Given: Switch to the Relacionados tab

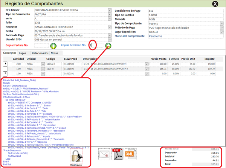Looking at the screenshot, I should coord(39,53).
